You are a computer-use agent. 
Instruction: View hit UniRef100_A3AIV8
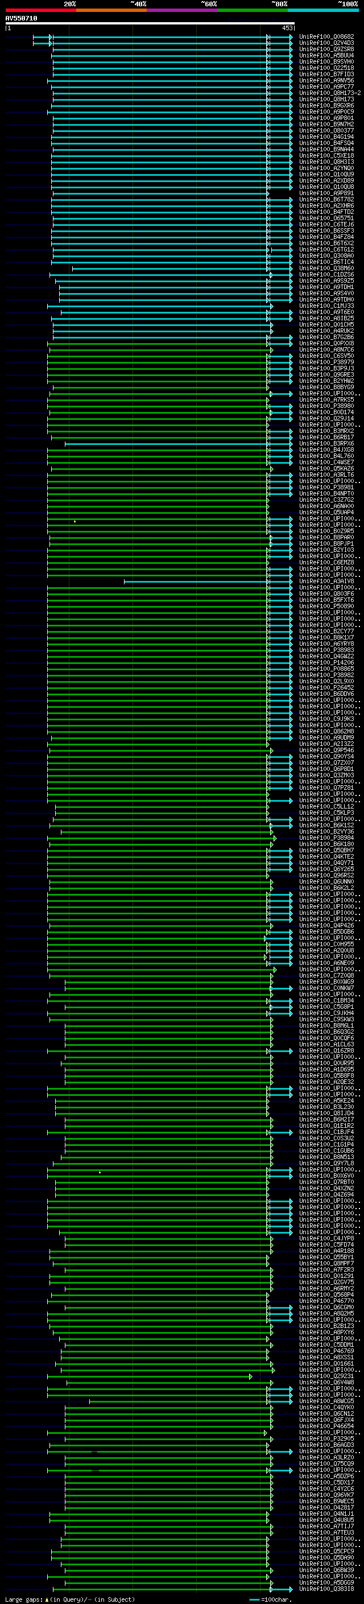coord(326,582)
